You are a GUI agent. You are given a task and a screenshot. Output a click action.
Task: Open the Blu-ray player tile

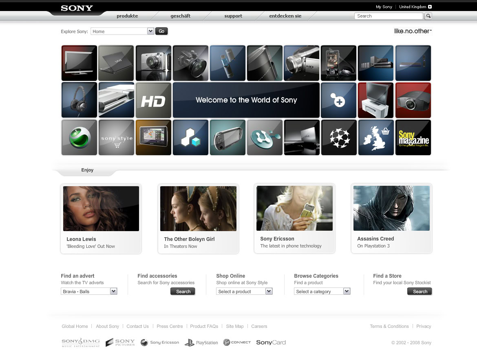[x=413, y=63]
